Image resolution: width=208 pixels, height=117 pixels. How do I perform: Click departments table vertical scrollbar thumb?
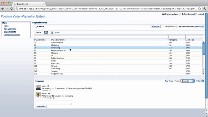point(204,48)
